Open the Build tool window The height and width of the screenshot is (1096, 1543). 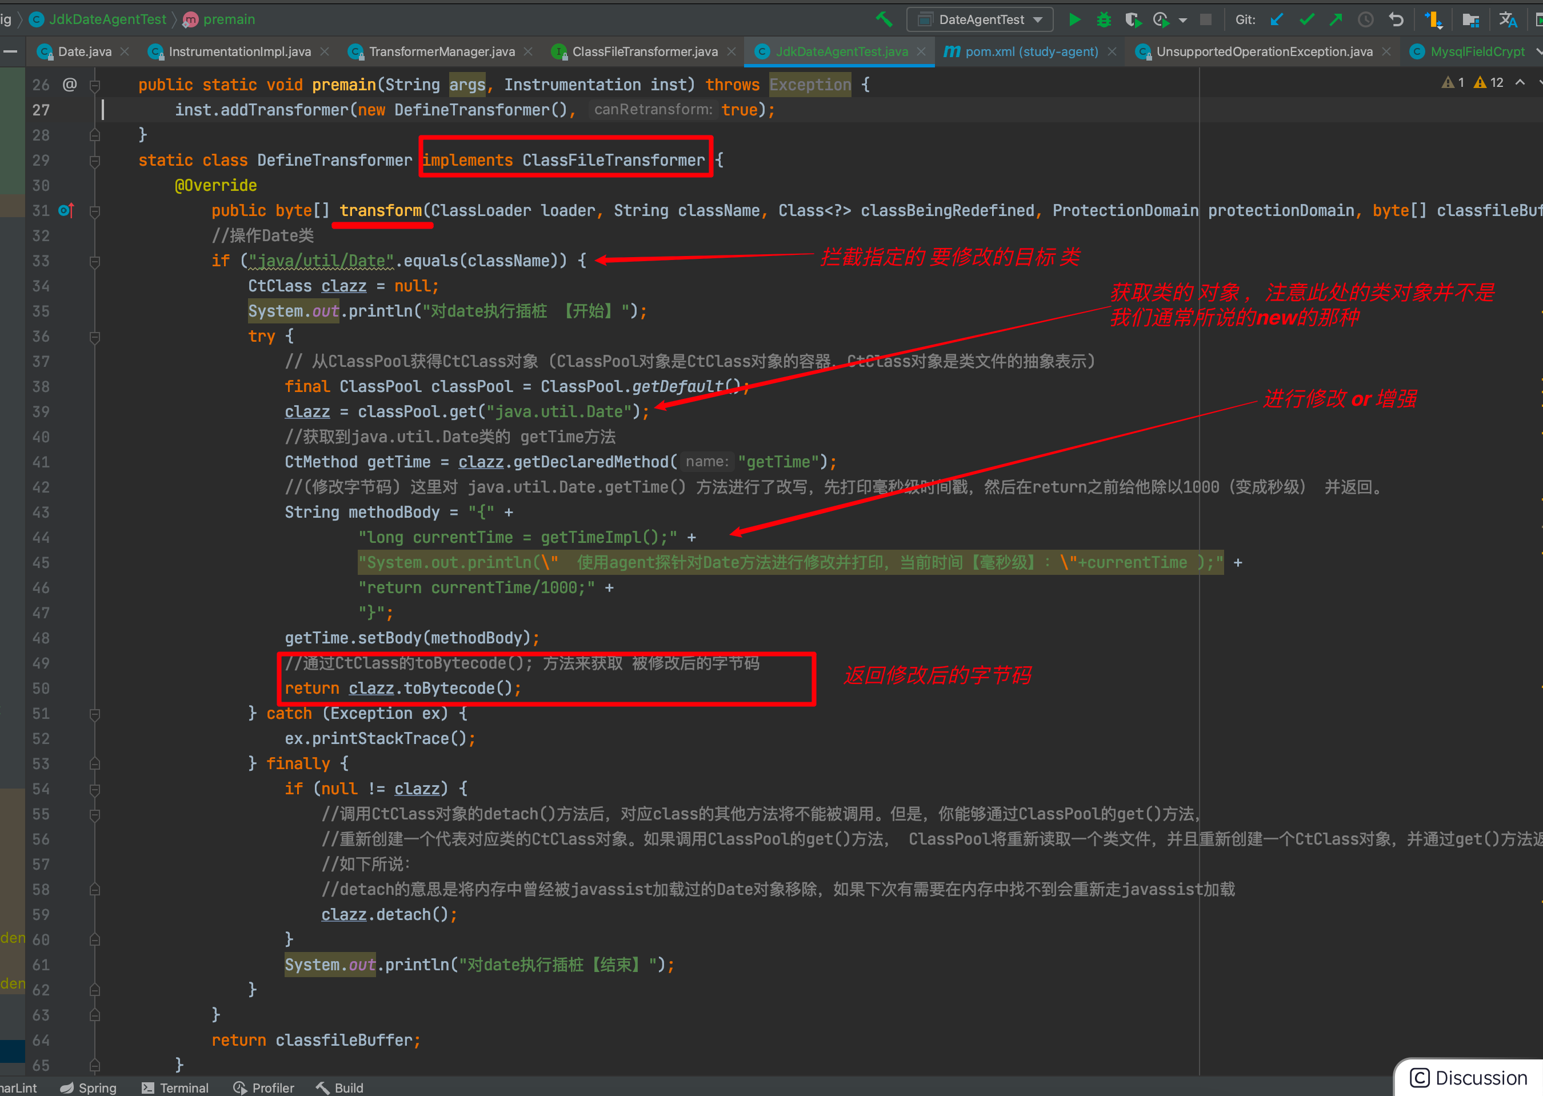(340, 1087)
